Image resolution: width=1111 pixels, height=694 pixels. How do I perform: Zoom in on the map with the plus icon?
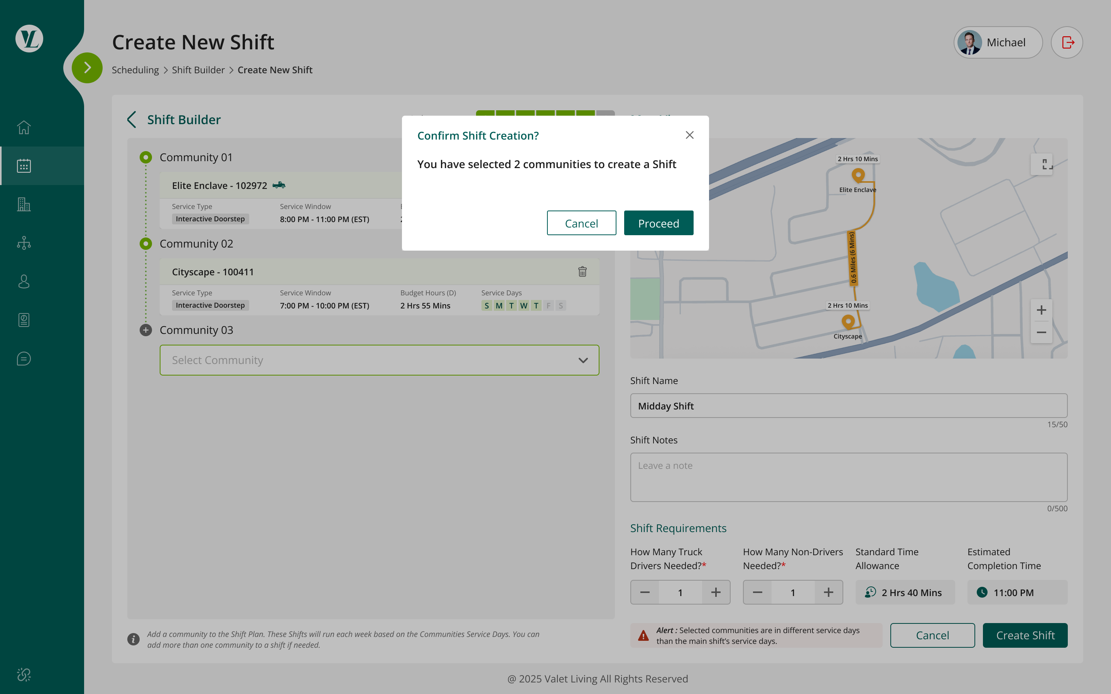[x=1041, y=310]
